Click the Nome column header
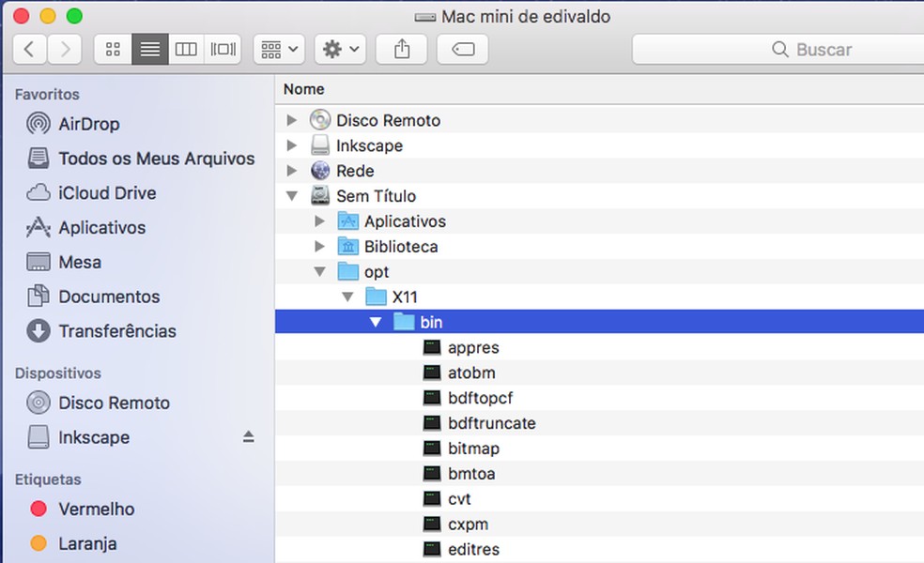The height and width of the screenshot is (563, 924). [x=300, y=88]
